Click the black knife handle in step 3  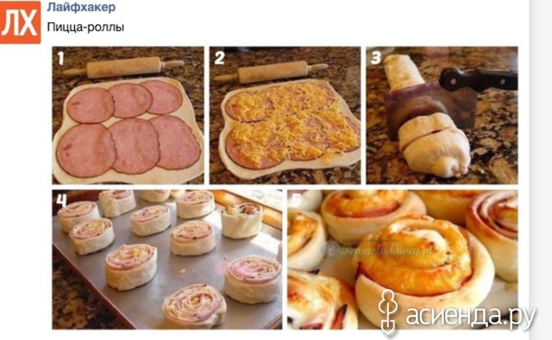[479, 79]
